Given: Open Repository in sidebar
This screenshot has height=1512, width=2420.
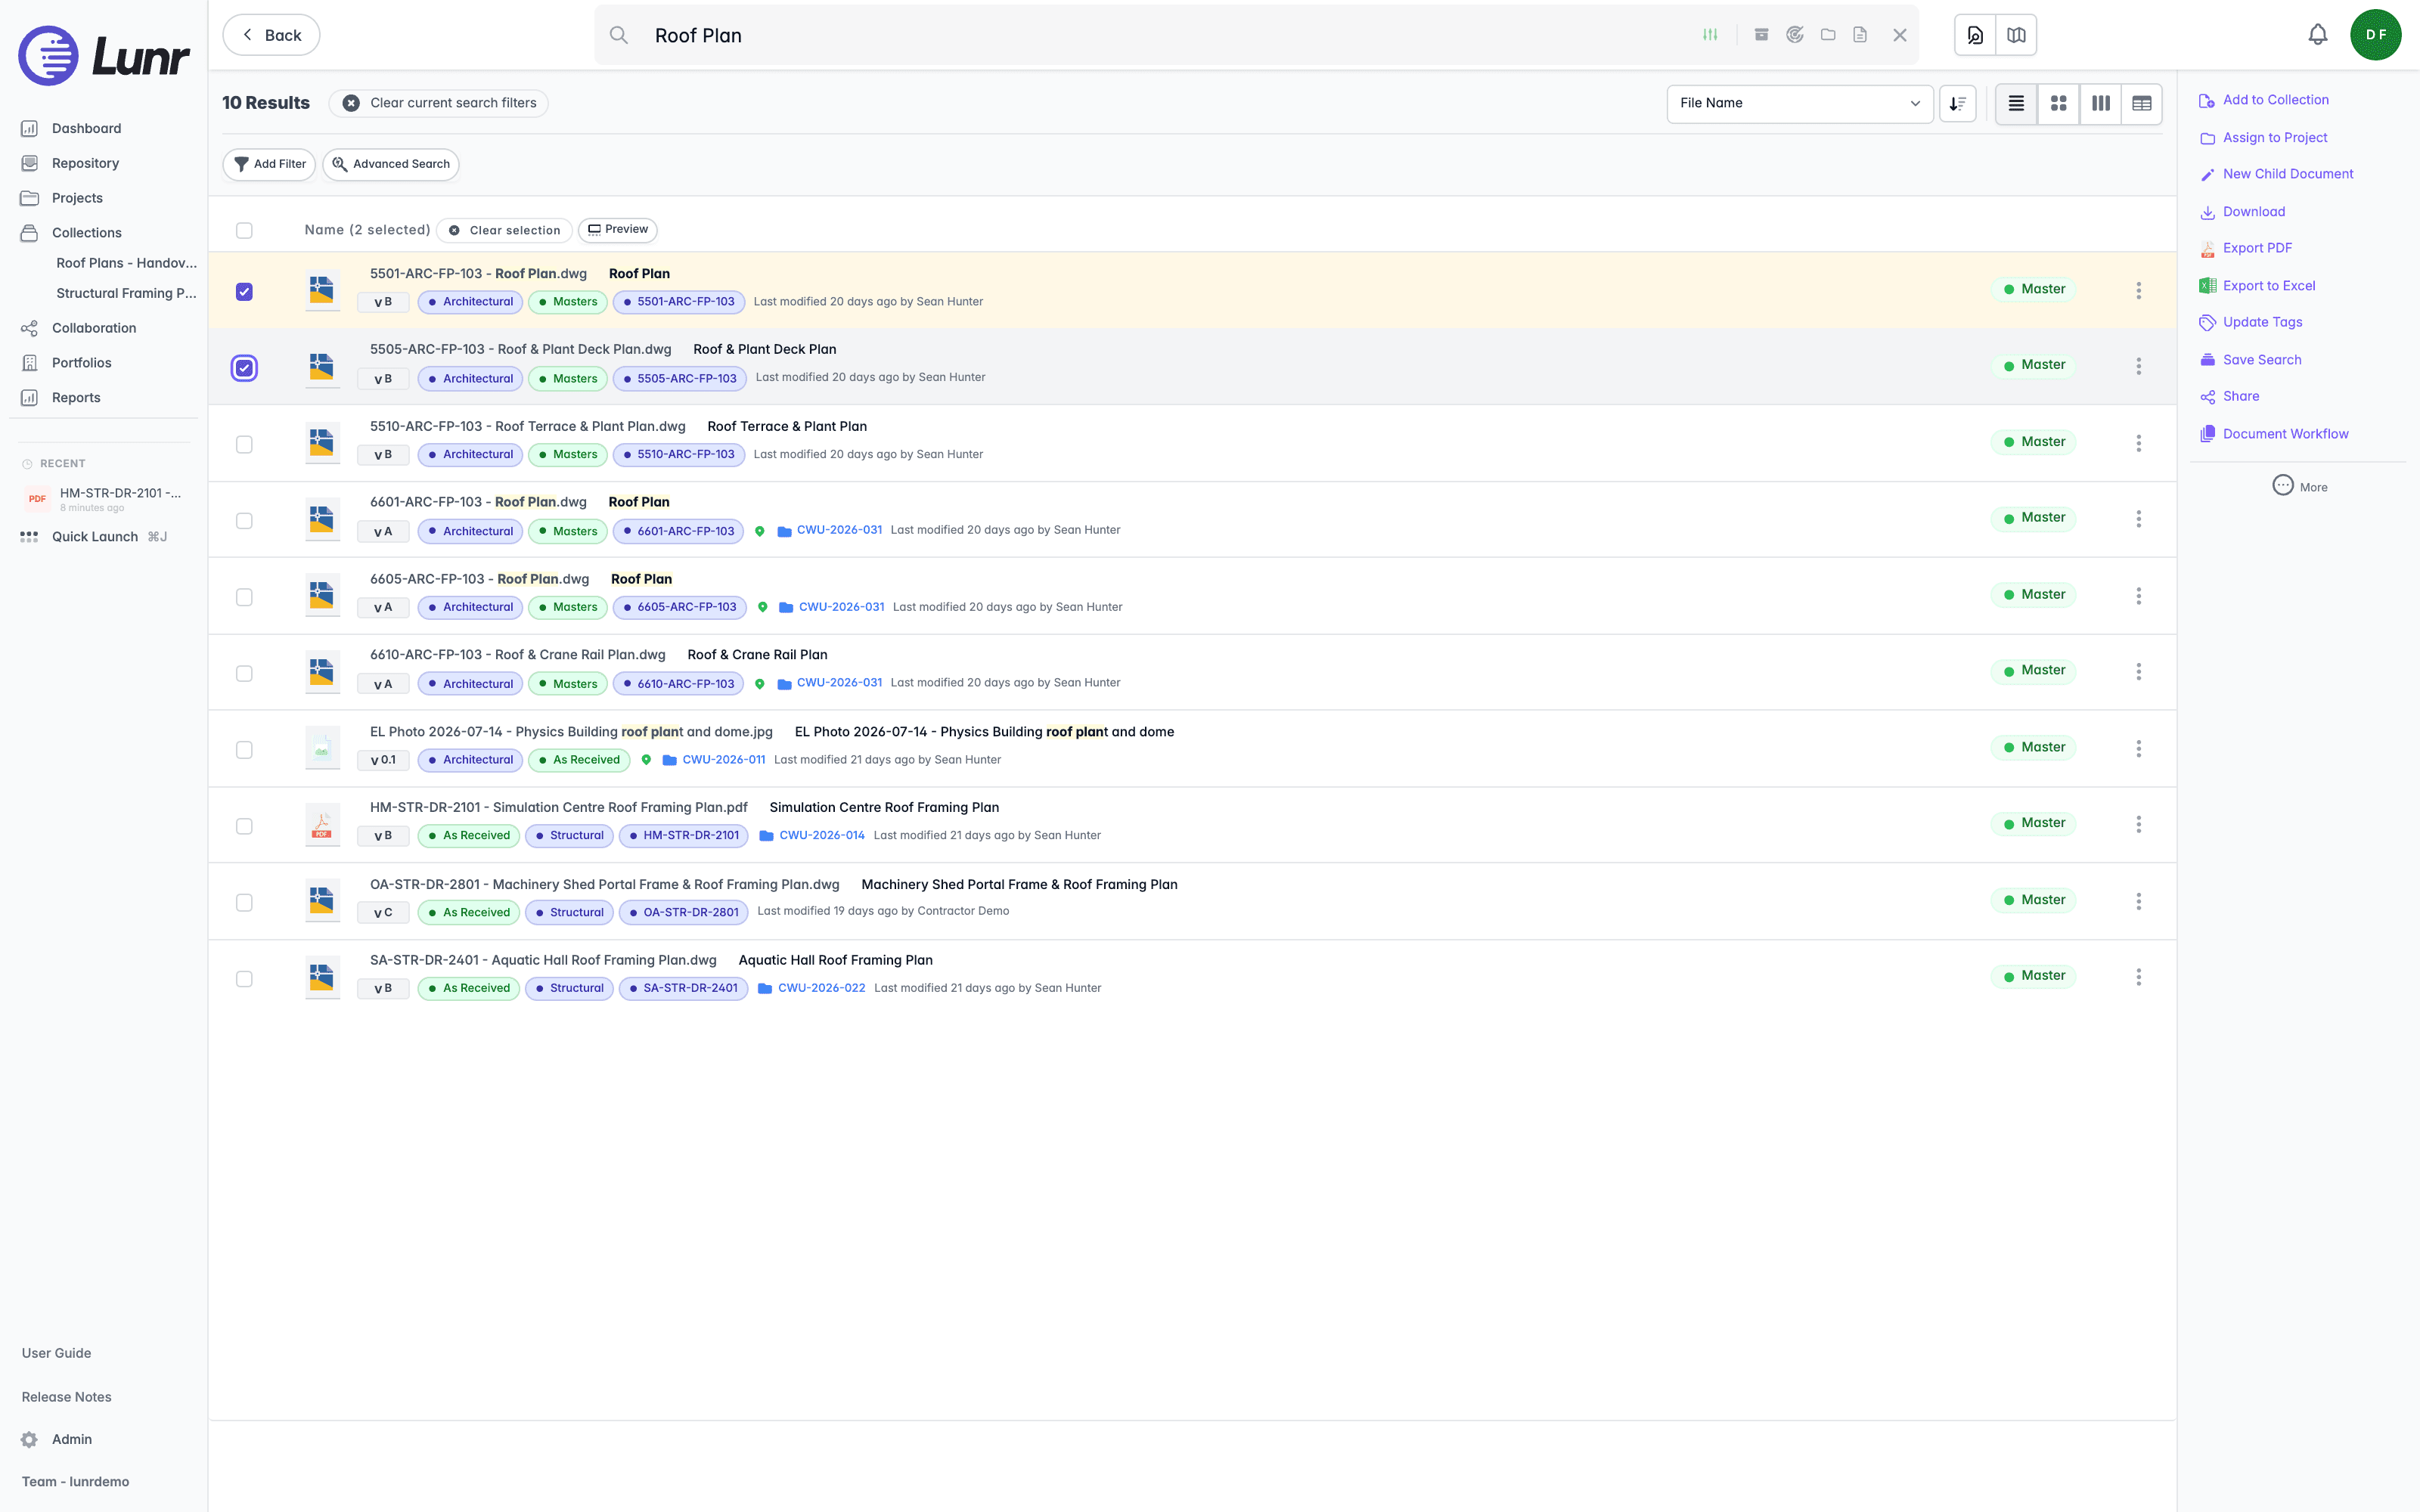Looking at the screenshot, I should click(x=85, y=163).
